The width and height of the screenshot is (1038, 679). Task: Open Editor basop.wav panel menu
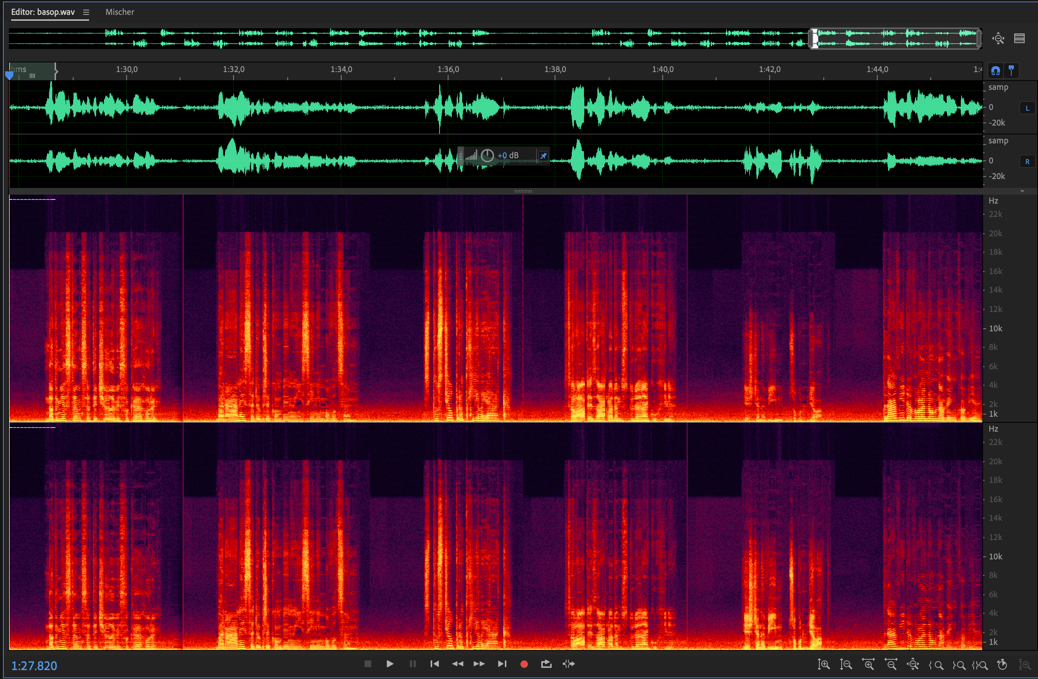pos(86,12)
